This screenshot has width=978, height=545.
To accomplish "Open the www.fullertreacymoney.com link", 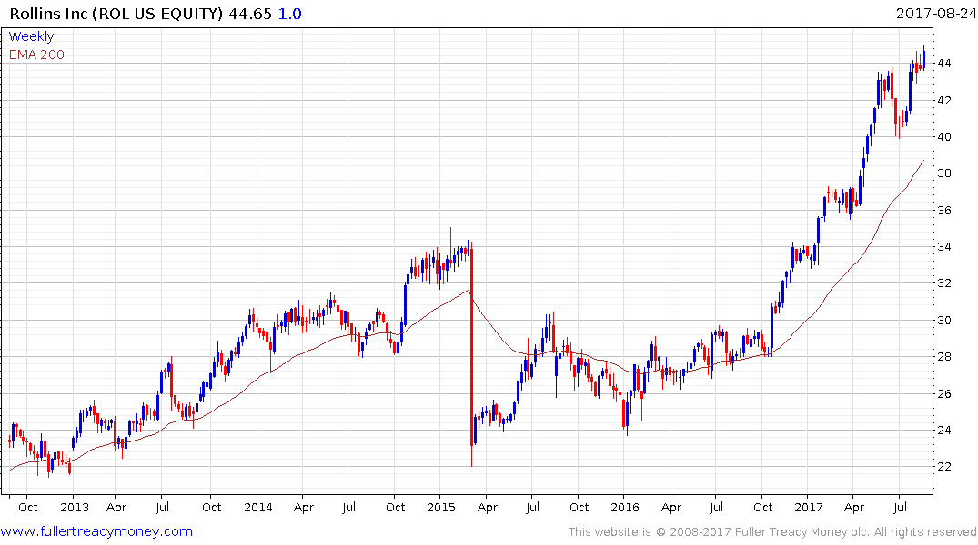I will tap(96, 531).
